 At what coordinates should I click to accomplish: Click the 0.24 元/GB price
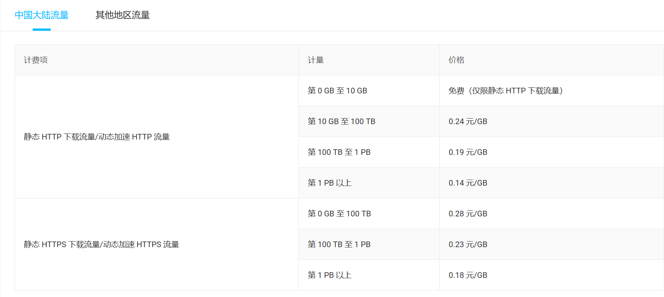467,121
